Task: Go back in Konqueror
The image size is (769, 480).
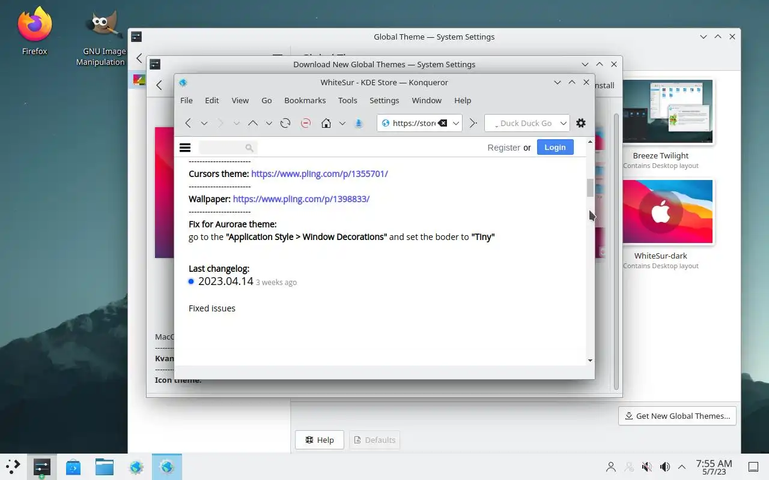Action: (x=188, y=123)
